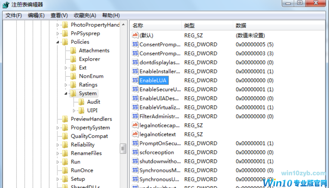Select the Run tree item

[x=76, y=162]
